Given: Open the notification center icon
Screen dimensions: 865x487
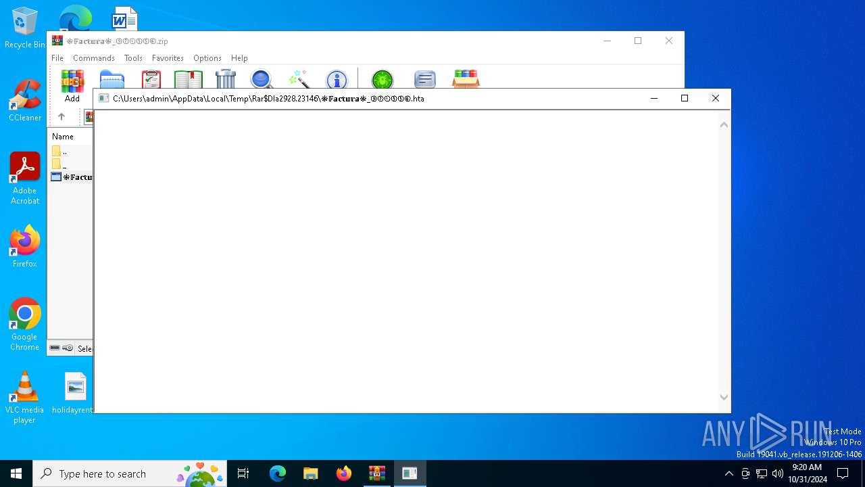Looking at the screenshot, I should tap(843, 473).
